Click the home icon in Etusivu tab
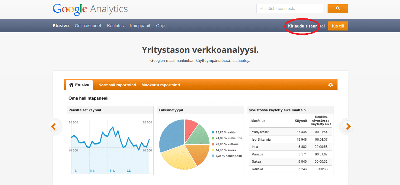The height and width of the screenshot is (185, 400). (71, 85)
